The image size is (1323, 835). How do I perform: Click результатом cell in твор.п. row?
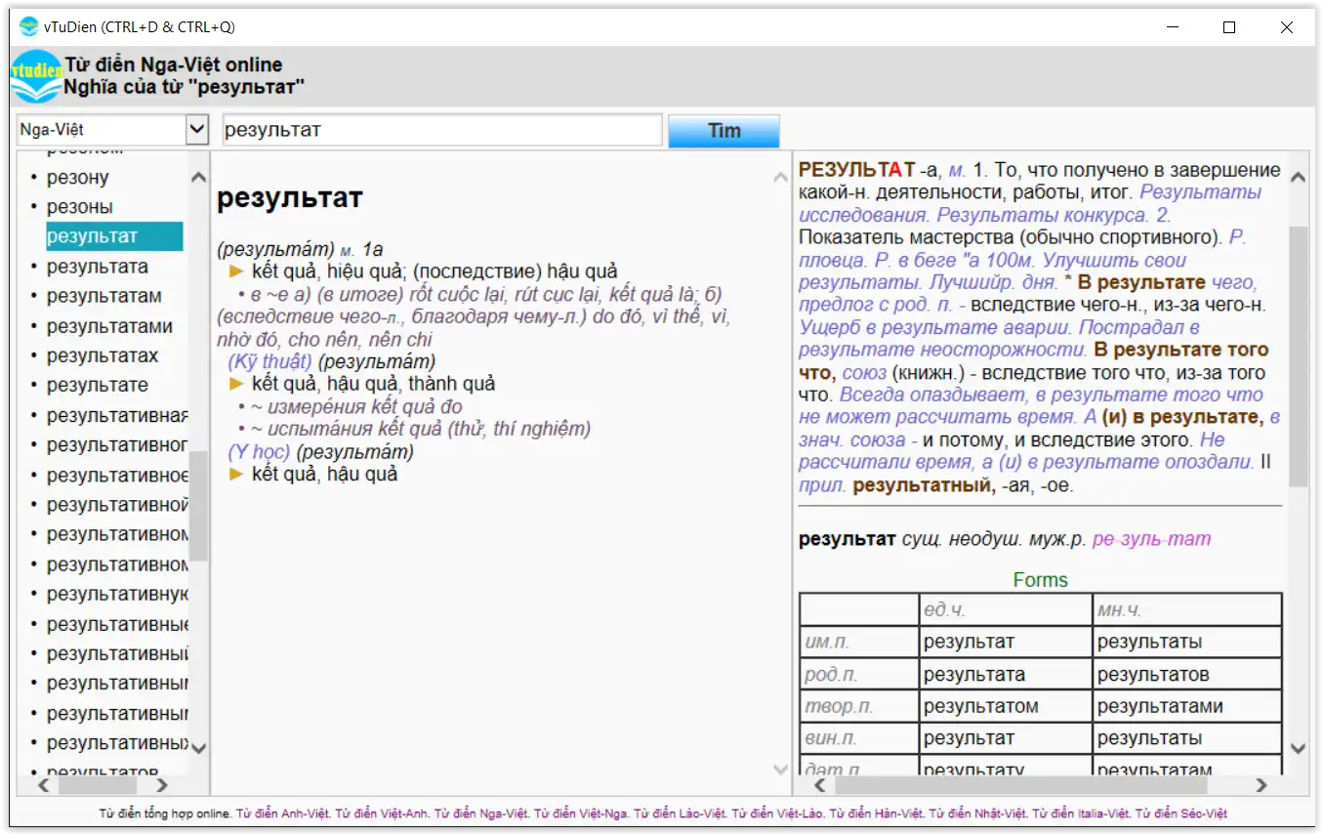[x=981, y=706]
